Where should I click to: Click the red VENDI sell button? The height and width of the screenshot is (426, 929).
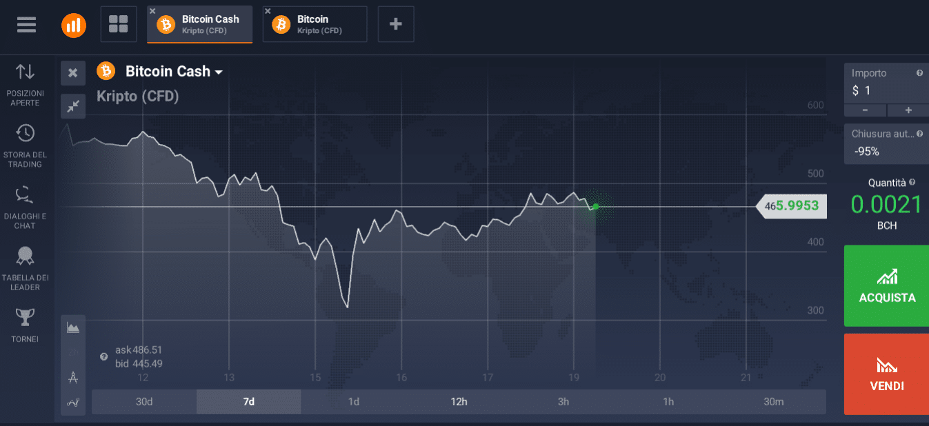(x=886, y=374)
